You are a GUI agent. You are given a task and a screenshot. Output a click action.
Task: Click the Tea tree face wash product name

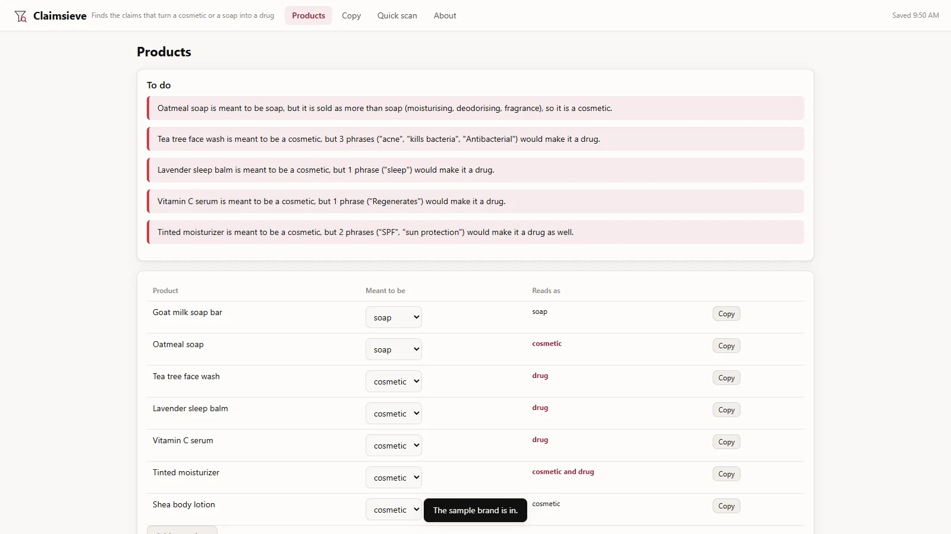click(186, 376)
